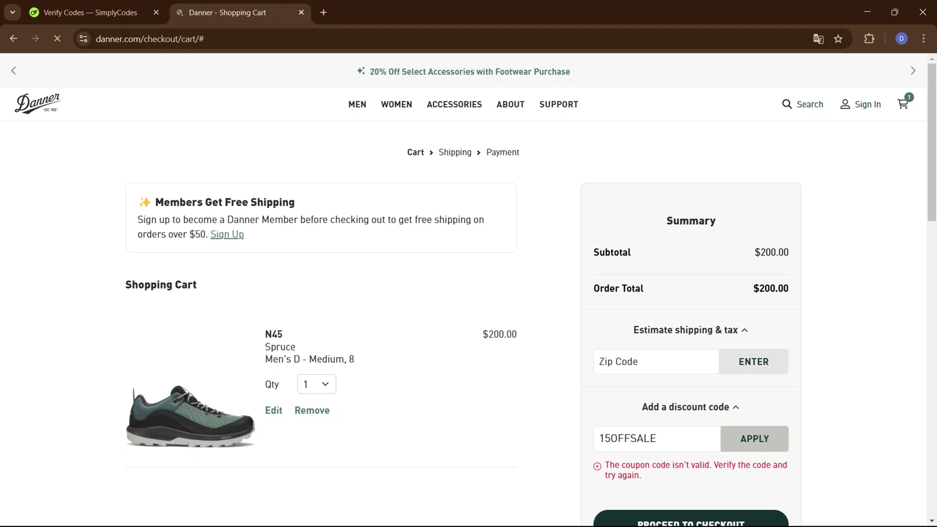Click the page vertical scrollbar

[x=932, y=142]
